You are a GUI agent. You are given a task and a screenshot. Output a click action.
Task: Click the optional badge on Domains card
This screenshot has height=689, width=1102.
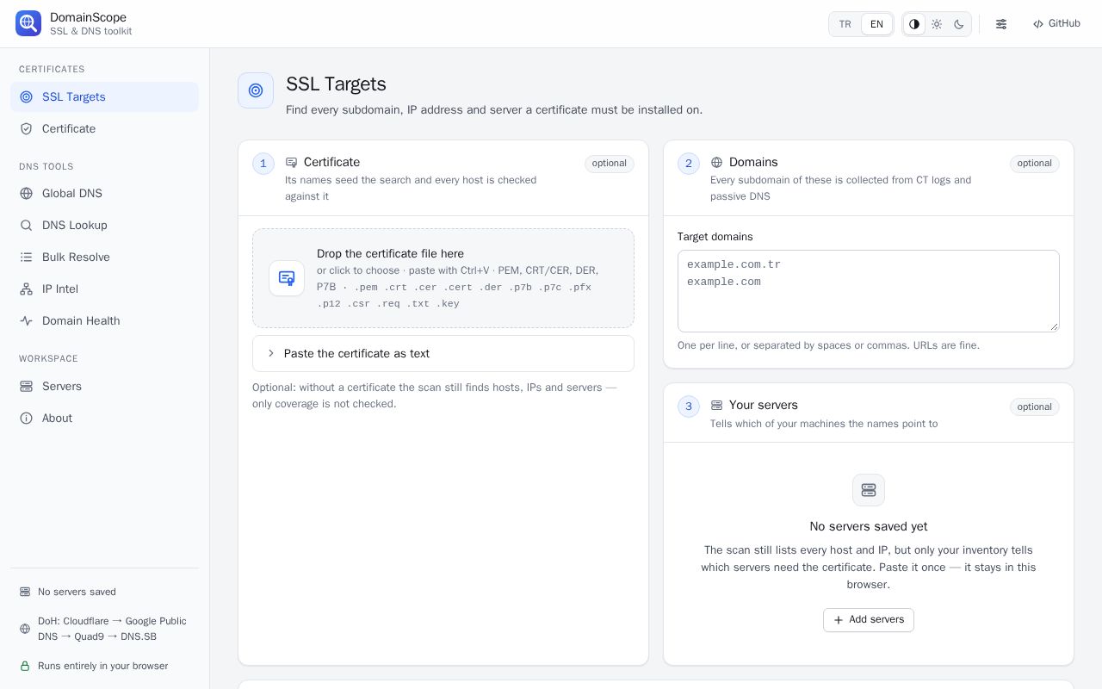click(x=1035, y=164)
